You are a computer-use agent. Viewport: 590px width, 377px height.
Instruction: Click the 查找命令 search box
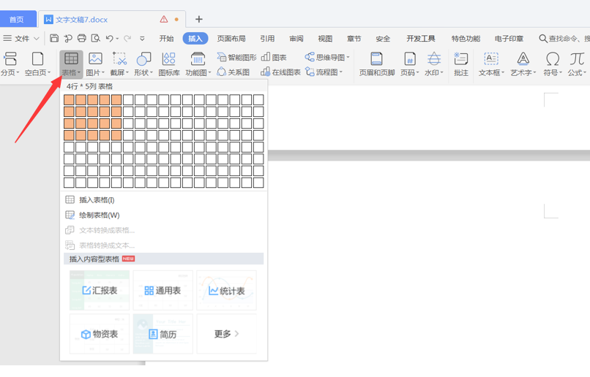(564, 38)
